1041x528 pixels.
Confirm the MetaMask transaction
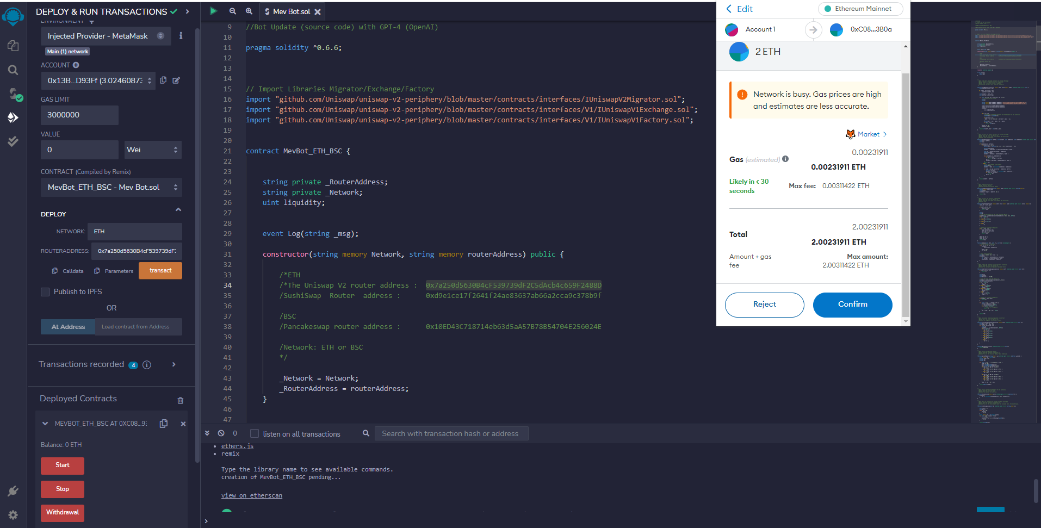click(852, 305)
